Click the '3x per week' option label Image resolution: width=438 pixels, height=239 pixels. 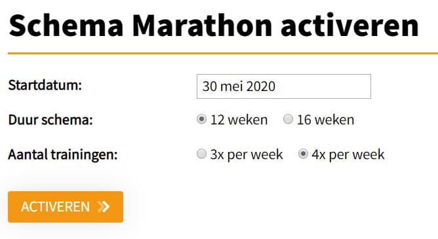247,155
